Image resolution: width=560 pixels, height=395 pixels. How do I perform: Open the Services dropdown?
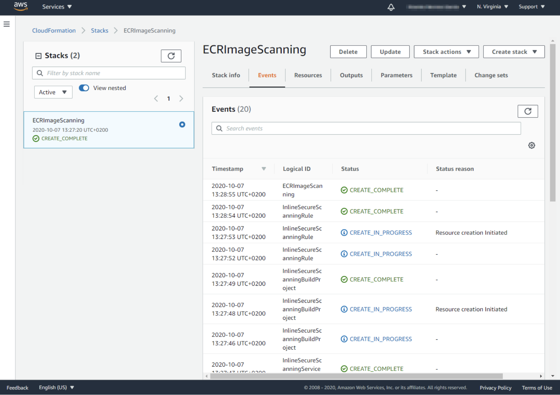[x=57, y=7]
